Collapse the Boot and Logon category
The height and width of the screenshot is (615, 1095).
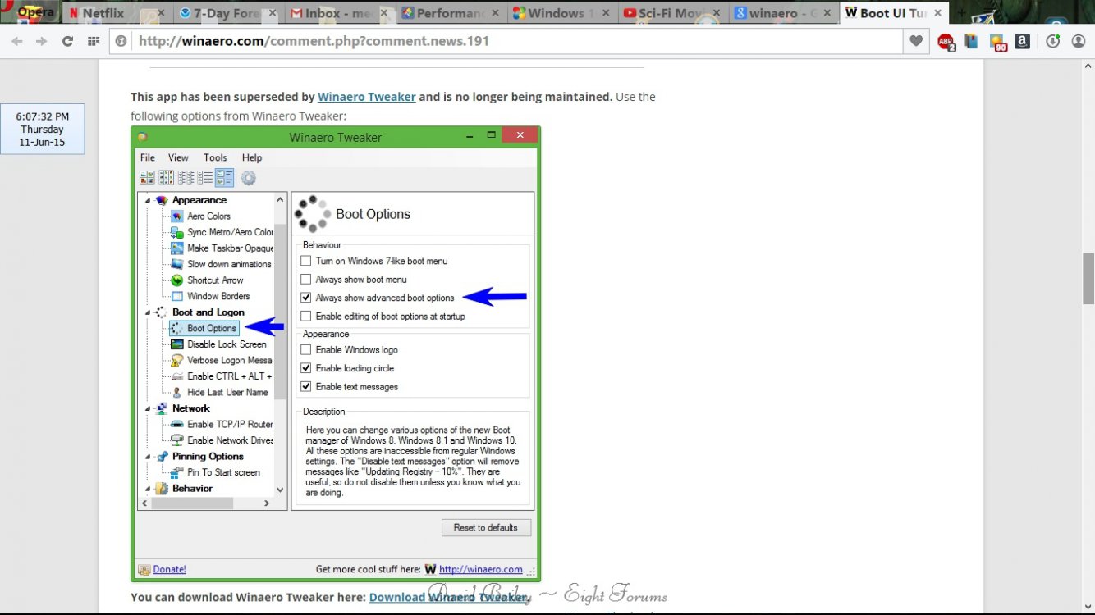coord(148,312)
